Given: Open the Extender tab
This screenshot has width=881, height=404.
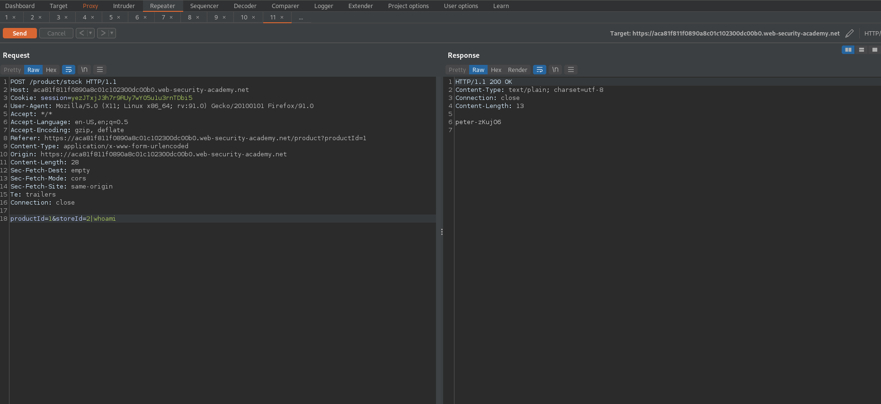Looking at the screenshot, I should 361,6.
